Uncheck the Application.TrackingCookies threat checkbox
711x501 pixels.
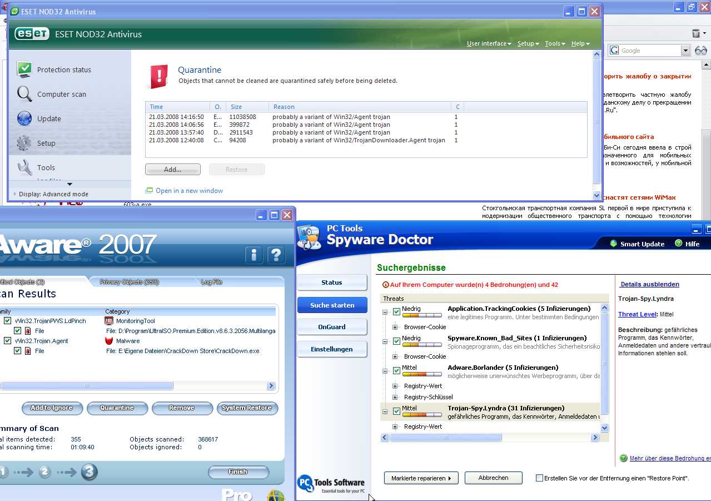[x=396, y=312]
